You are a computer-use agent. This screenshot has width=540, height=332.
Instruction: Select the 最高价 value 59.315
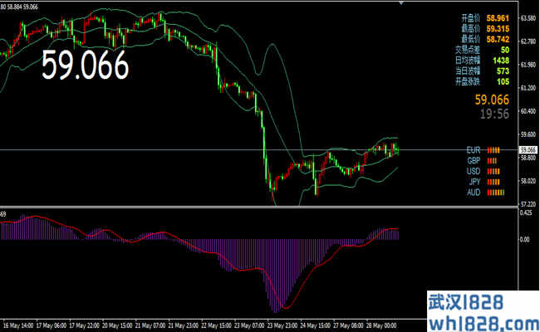[x=497, y=27]
